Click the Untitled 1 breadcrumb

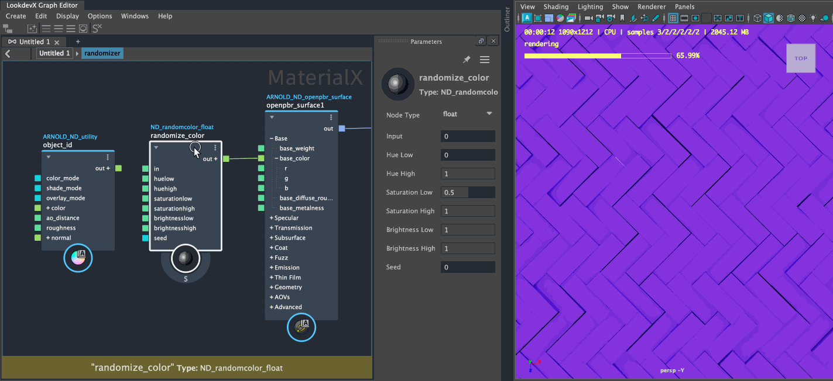click(x=54, y=53)
